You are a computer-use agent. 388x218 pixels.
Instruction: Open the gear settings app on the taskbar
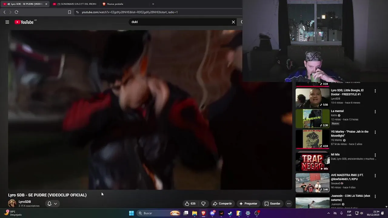248,213
